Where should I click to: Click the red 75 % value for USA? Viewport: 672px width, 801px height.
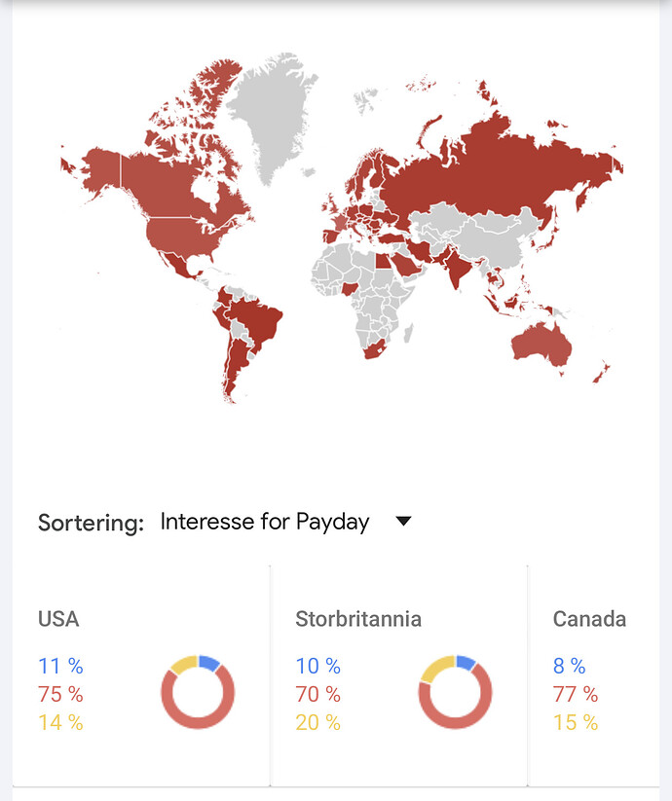60,694
